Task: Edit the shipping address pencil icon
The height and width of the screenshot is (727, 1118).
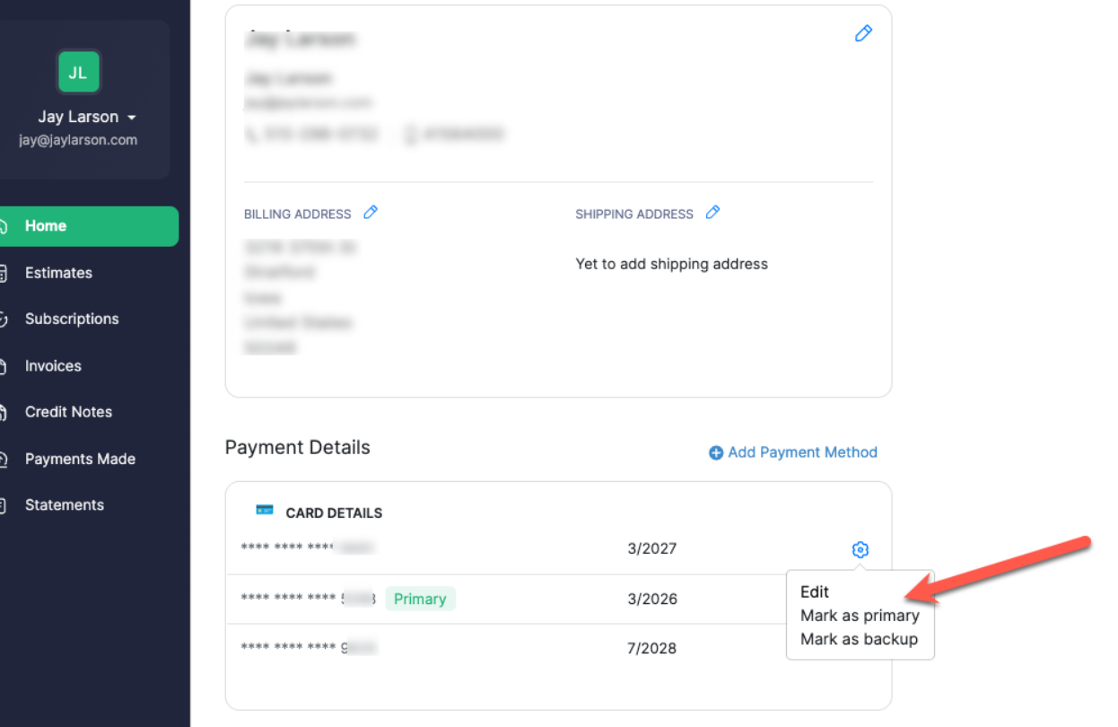Action: [x=712, y=213]
